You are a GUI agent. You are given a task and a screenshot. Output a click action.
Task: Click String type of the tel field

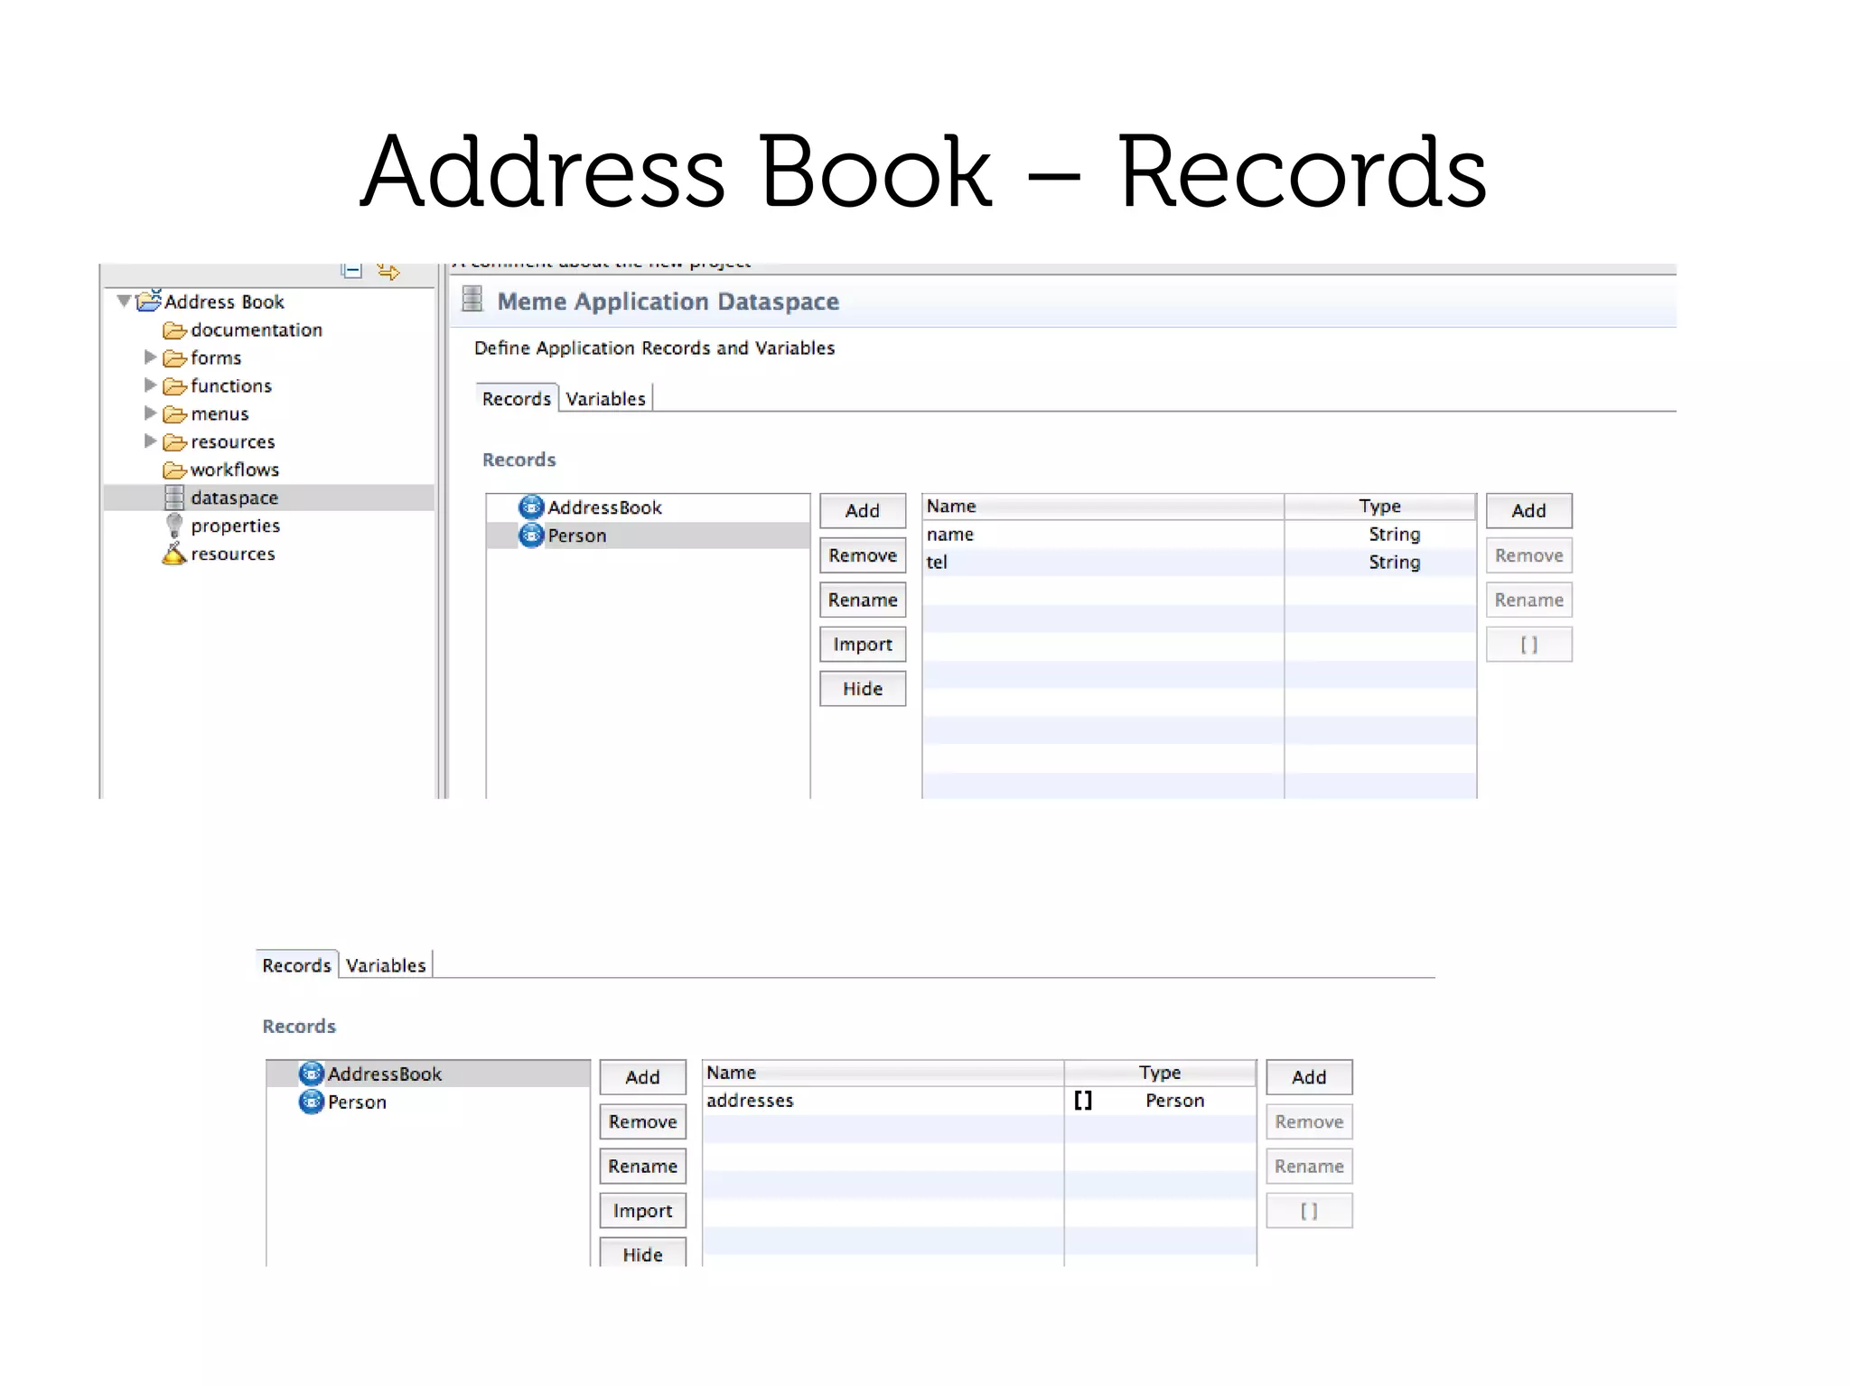[1394, 562]
